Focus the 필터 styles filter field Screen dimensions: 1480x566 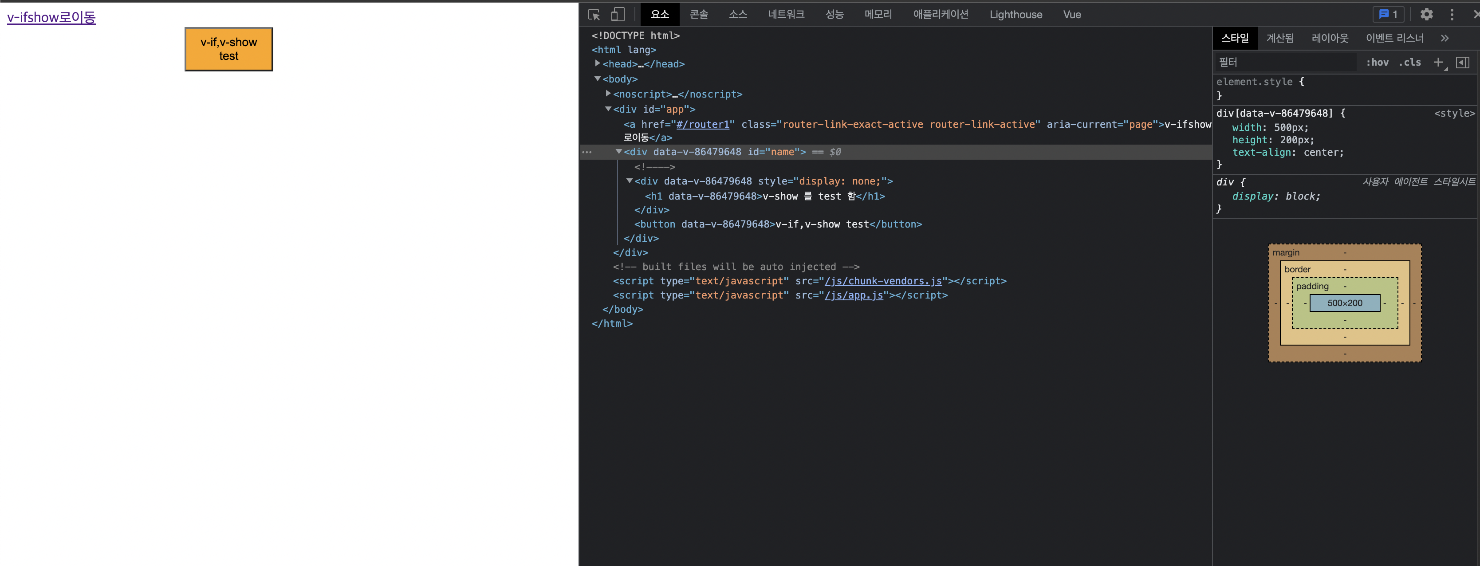pos(1286,62)
